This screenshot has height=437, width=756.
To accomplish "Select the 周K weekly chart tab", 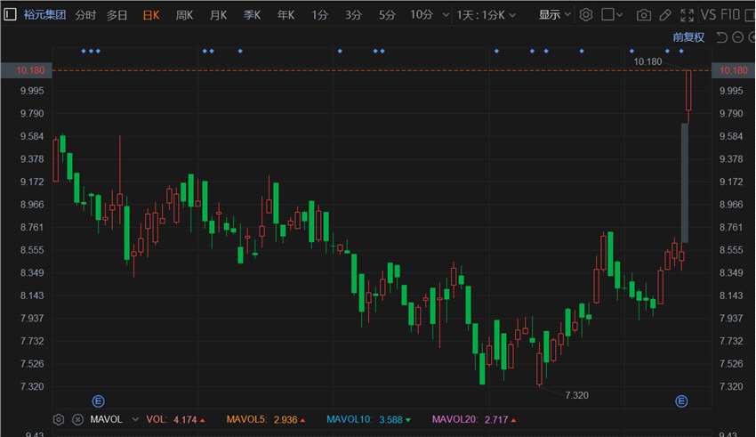I will [x=184, y=15].
